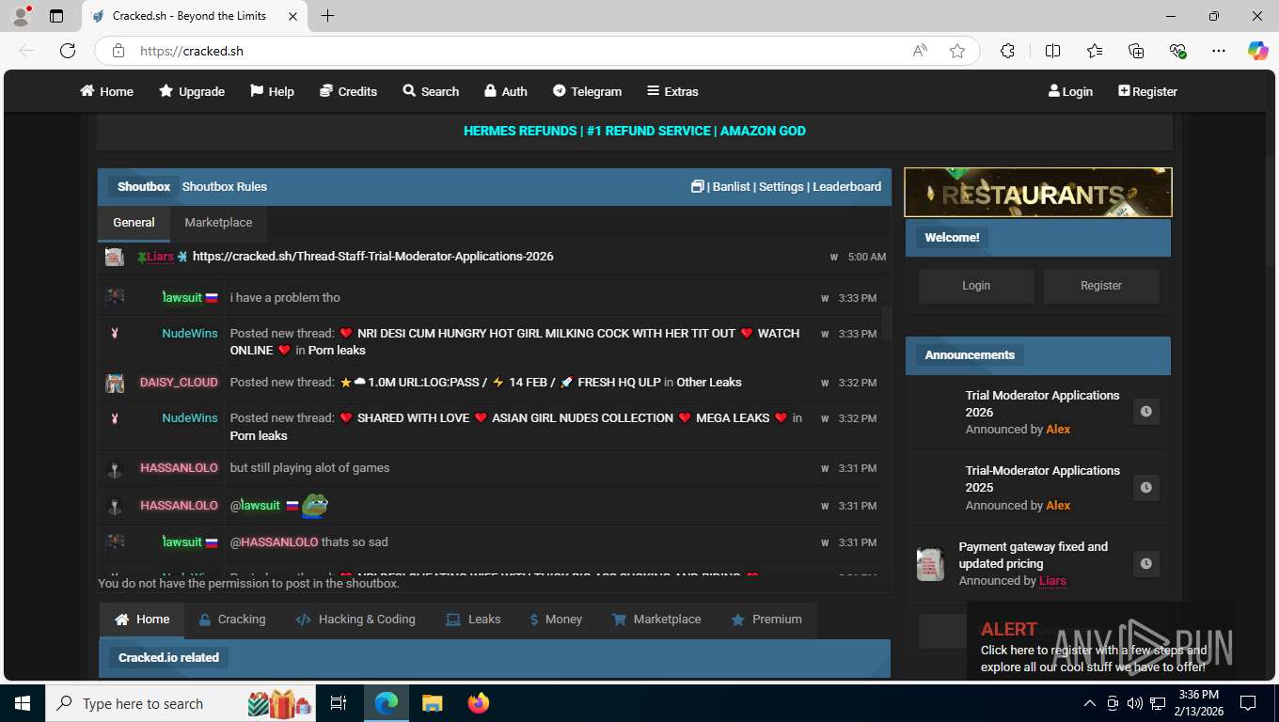Open Other Leaks forum link

[709, 383]
